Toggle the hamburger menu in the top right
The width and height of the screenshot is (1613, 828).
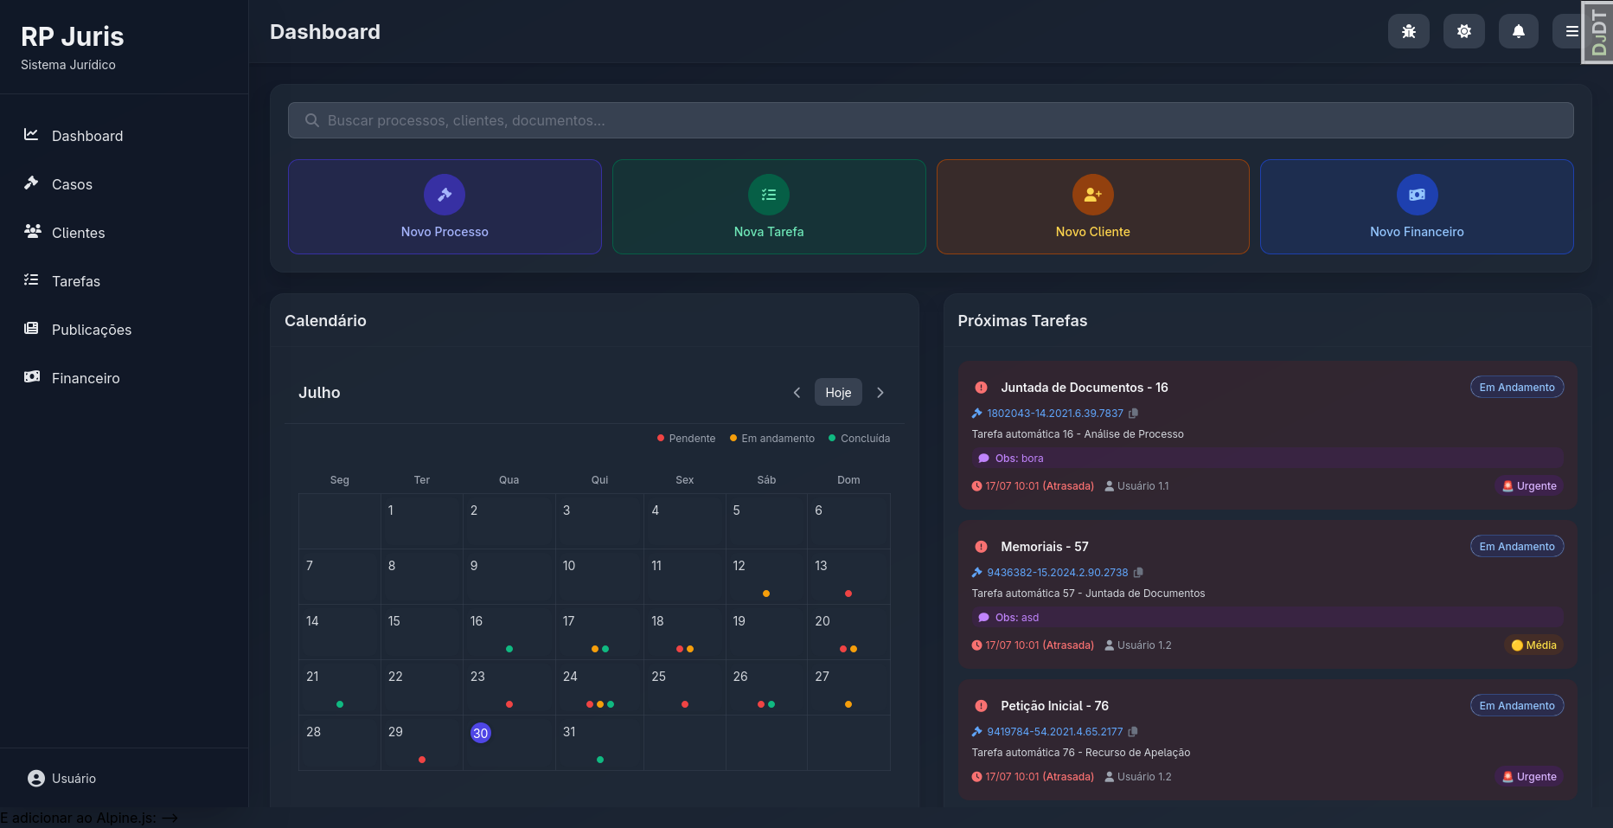click(x=1571, y=30)
